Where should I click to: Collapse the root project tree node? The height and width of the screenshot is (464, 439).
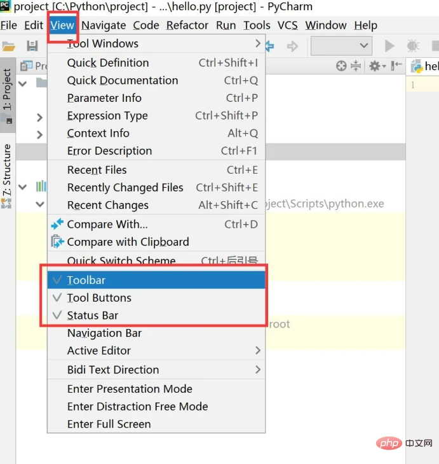pyautogui.click(x=23, y=84)
